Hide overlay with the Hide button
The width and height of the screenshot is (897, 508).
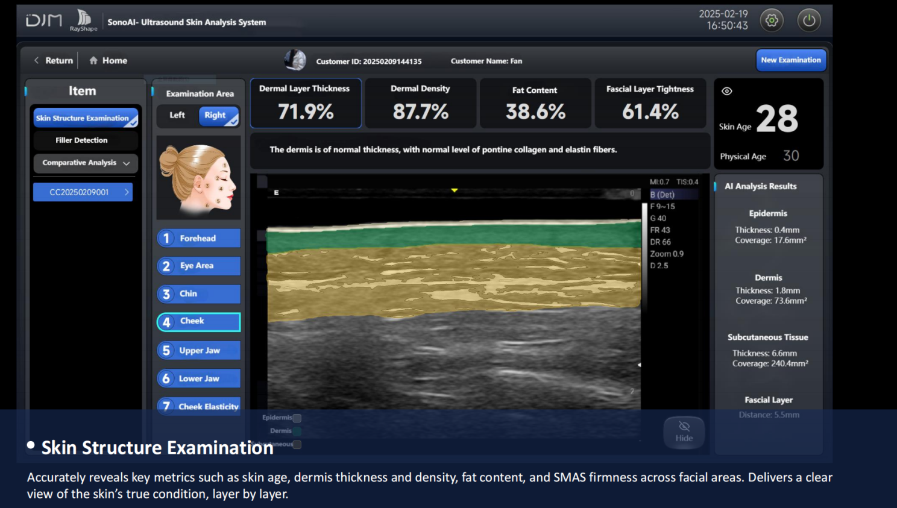pos(684,431)
